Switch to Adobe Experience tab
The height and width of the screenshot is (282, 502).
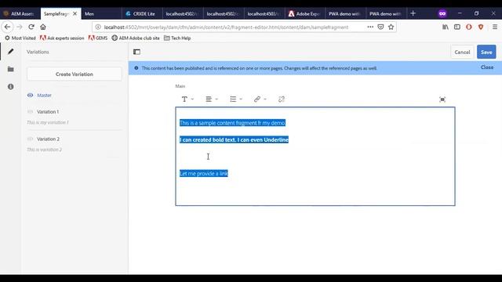(x=304, y=14)
